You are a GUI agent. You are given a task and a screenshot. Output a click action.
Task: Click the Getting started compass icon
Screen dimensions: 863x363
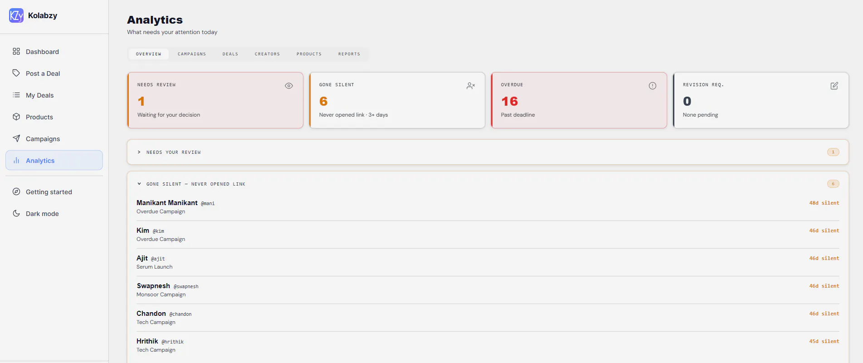pyautogui.click(x=16, y=191)
